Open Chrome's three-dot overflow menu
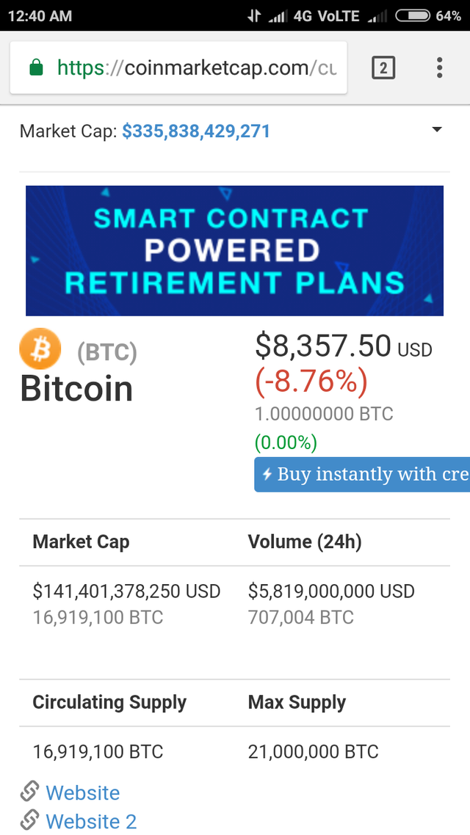The width and height of the screenshot is (470, 835). pos(439,68)
